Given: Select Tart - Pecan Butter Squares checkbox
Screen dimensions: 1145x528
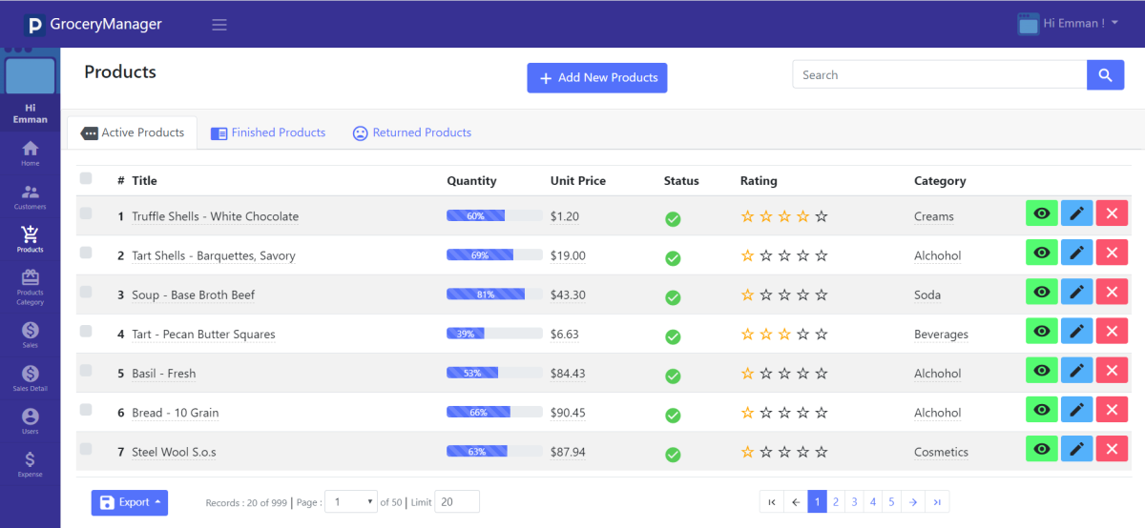Looking at the screenshot, I should (86, 331).
